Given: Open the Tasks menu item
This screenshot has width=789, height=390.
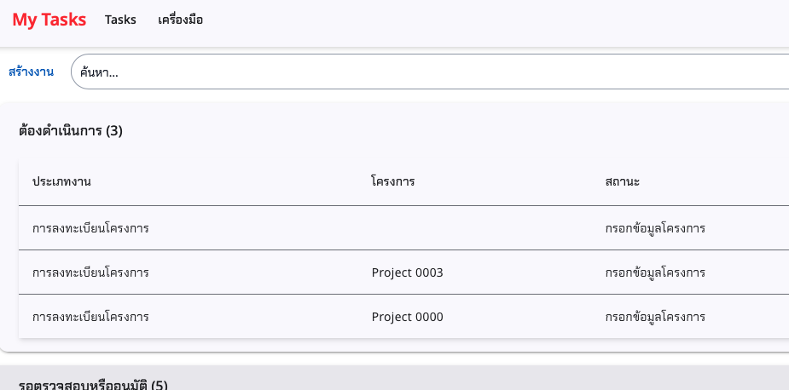Looking at the screenshot, I should click(120, 20).
